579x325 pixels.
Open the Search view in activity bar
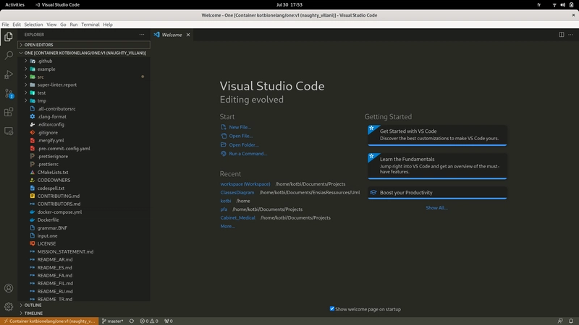click(x=9, y=55)
